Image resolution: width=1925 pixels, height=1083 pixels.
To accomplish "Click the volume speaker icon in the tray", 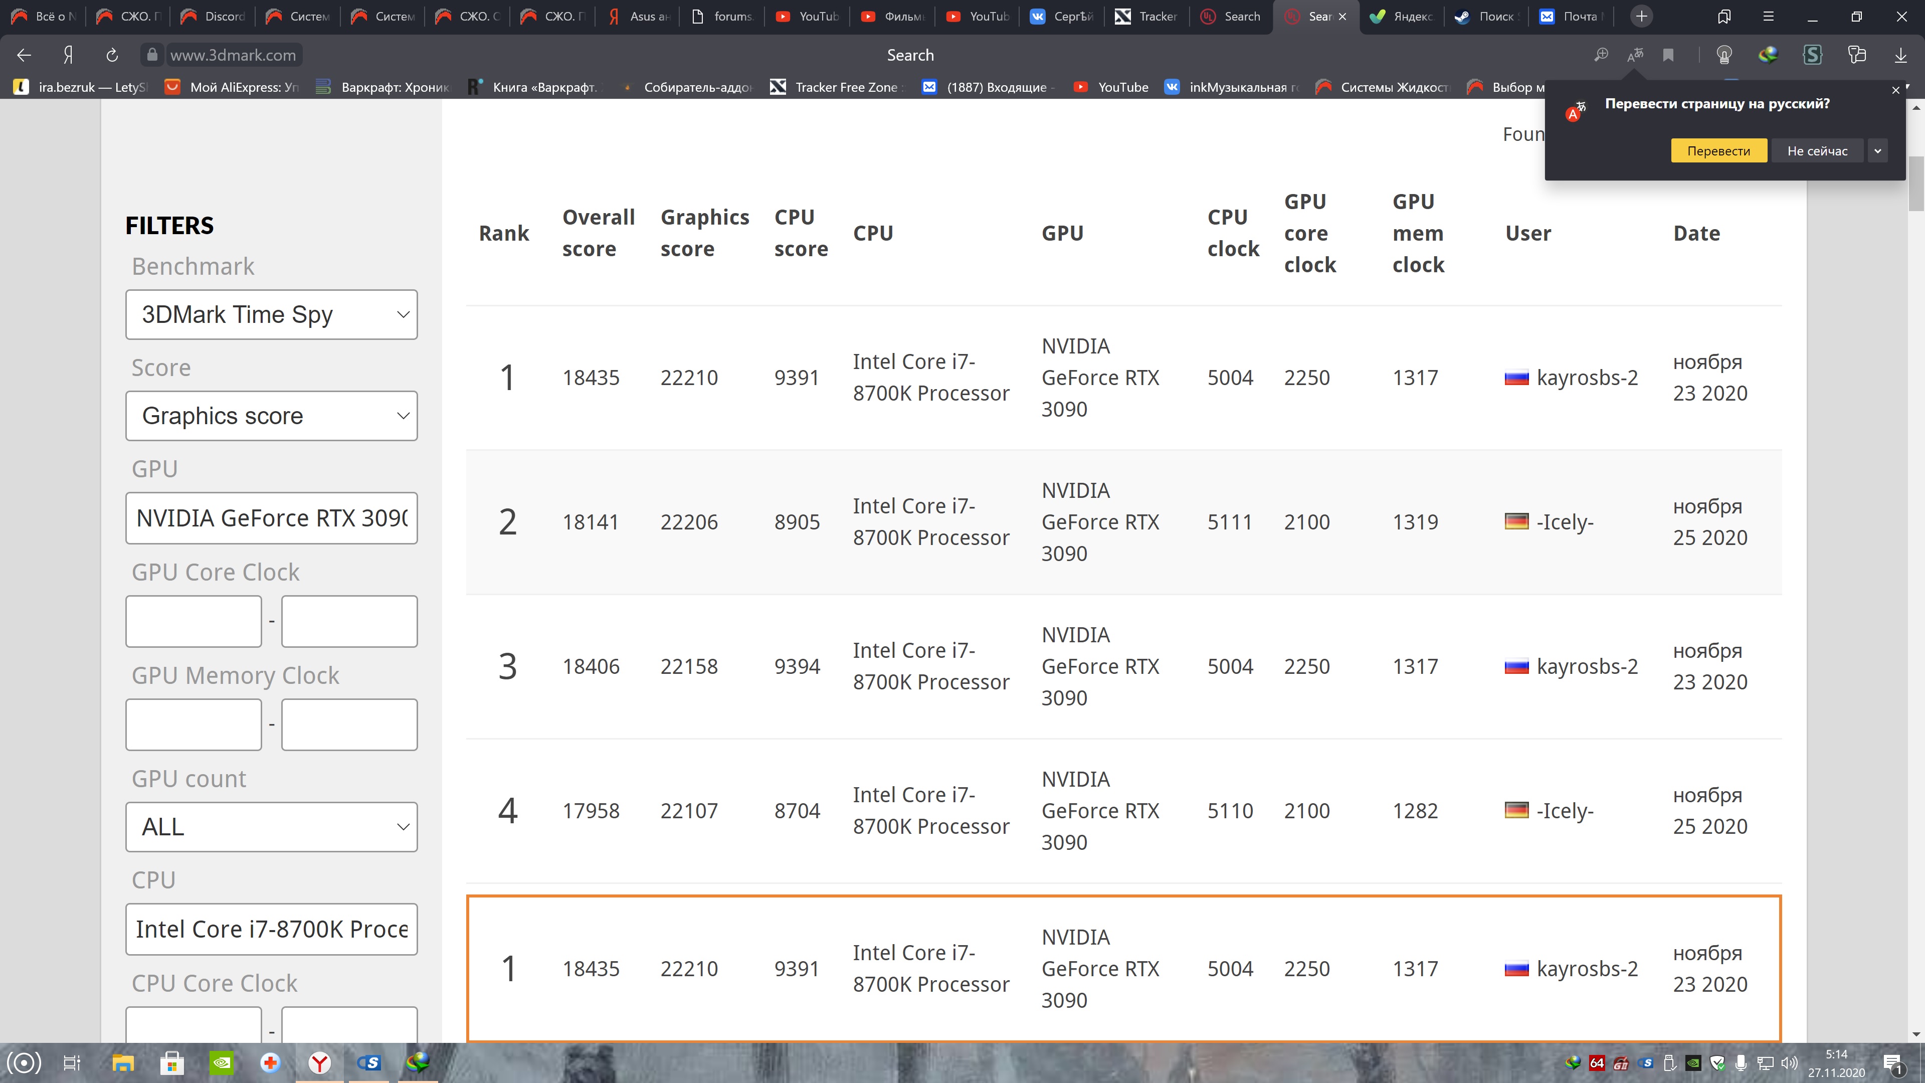I will [x=1788, y=1062].
